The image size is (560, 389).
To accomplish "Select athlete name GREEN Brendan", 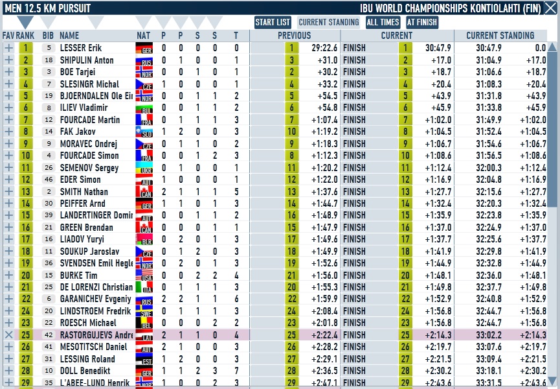I will (87, 228).
